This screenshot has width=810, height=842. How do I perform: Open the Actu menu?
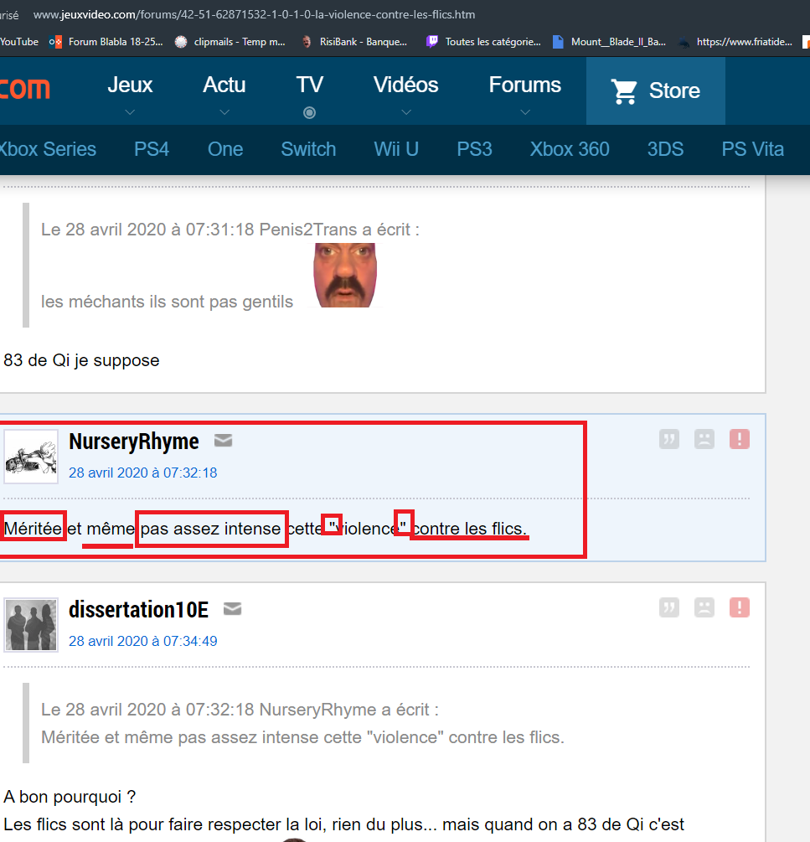(224, 85)
